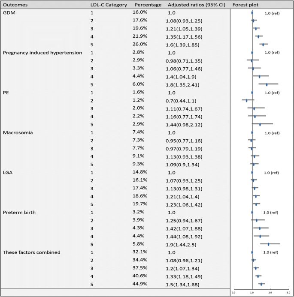Select the GDM outcome label
Viewport: 294px width, 297px height.
coord(8,12)
